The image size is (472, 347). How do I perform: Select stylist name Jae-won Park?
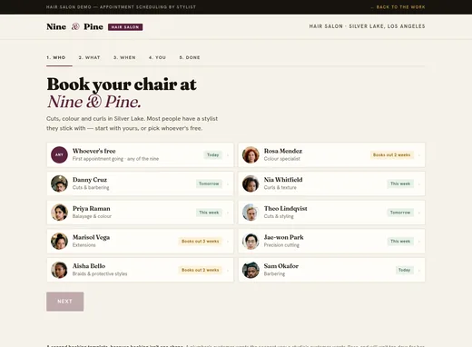[283, 237]
